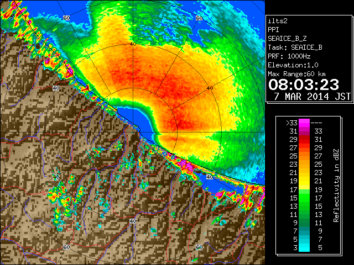Select the yellow legend swatch for 19–21 dBZ

pyautogui.click(x=304, y=181)
